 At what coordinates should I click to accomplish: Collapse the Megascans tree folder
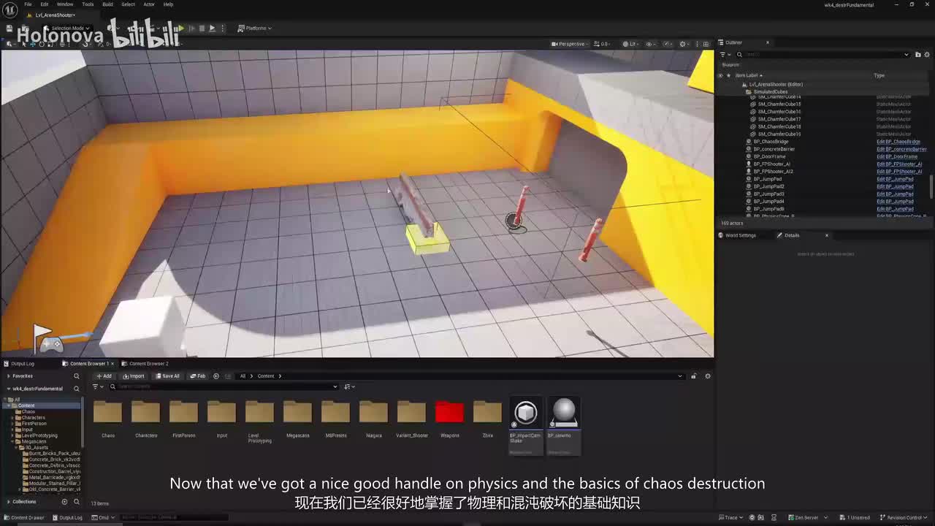(x=13, y=441)
